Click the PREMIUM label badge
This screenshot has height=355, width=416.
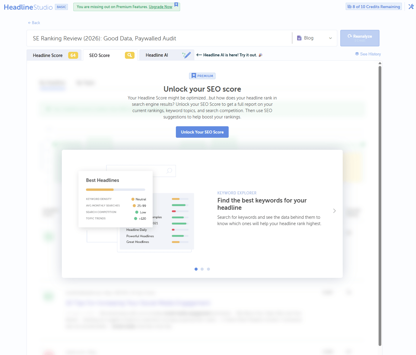tap(202, 76)
